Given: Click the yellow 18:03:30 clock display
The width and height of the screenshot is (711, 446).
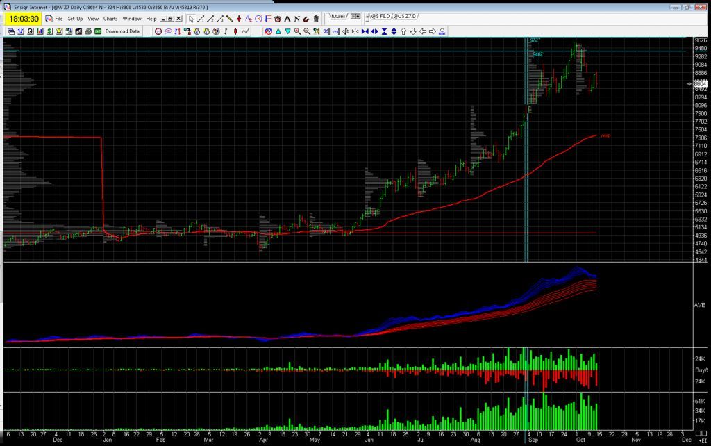Looking at the screenshot, I should click(24, 19).
